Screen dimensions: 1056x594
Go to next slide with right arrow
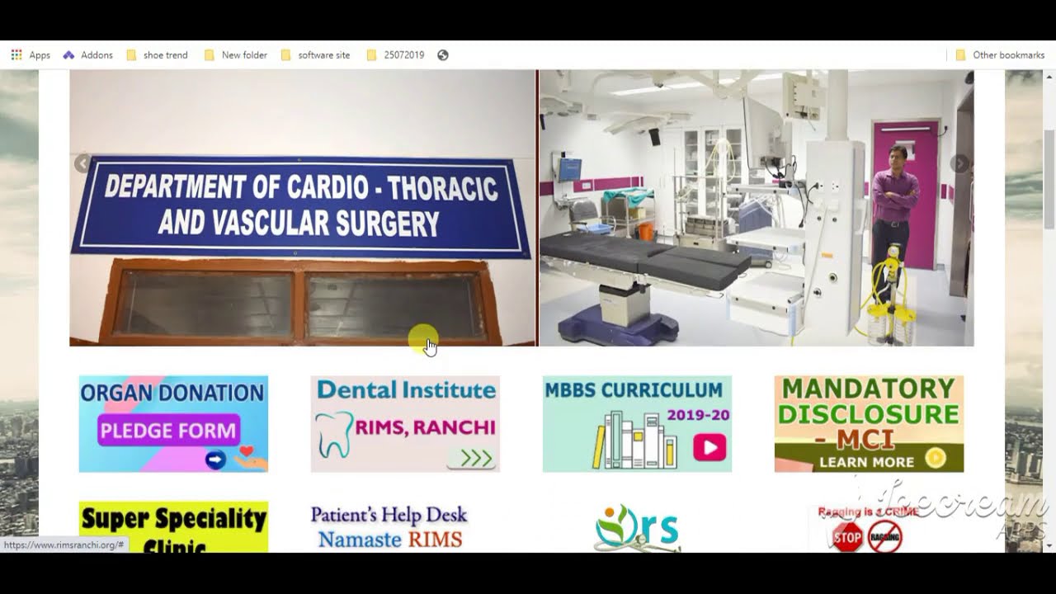coord(959,163)
